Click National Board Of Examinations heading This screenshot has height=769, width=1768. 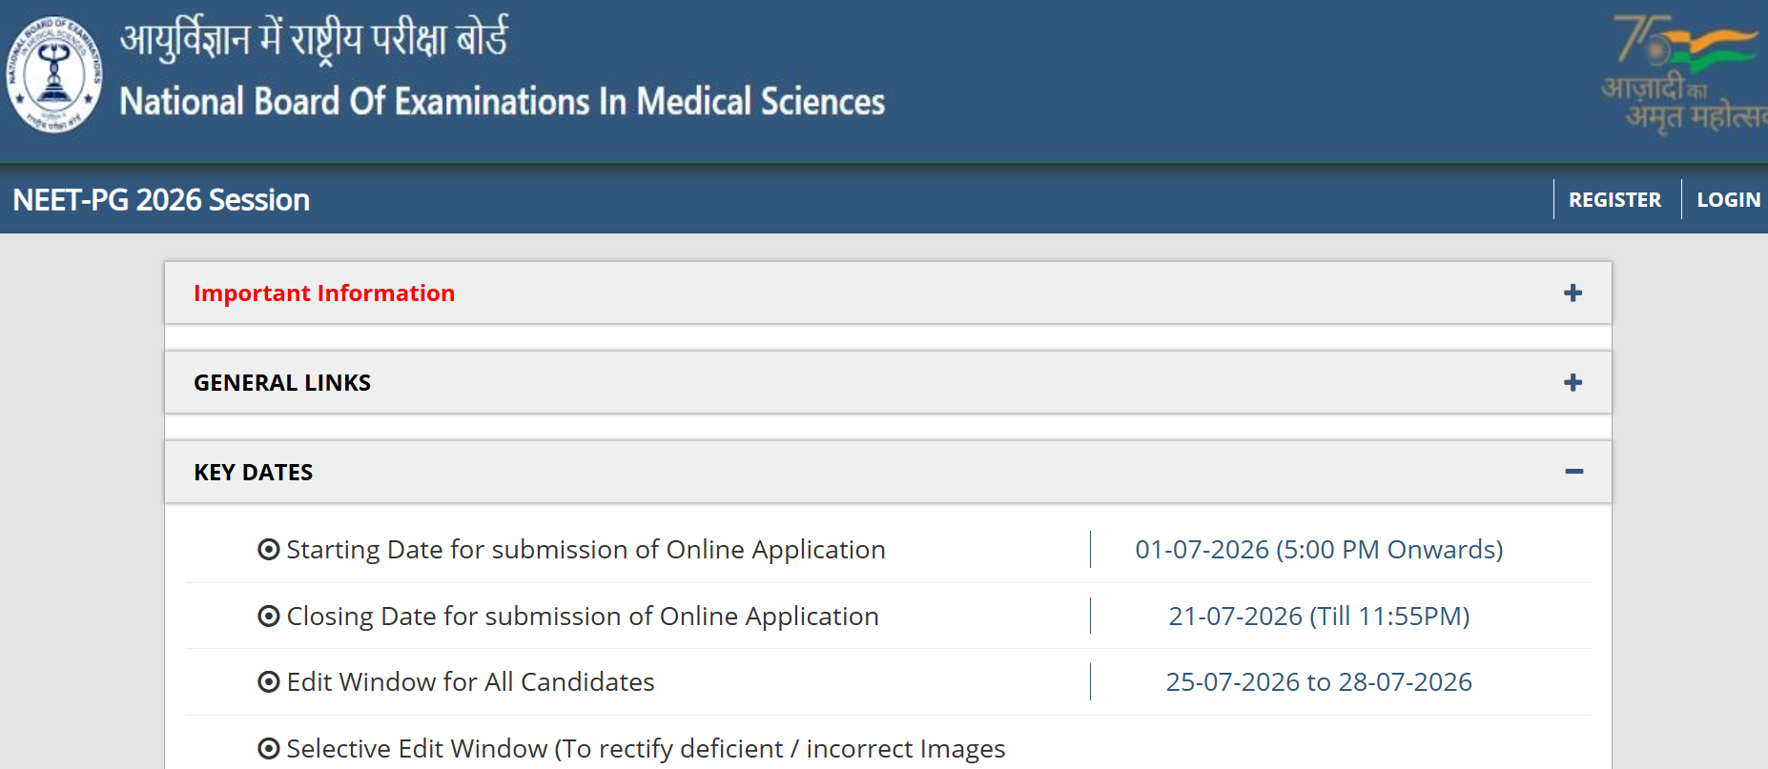pos(503,101)
